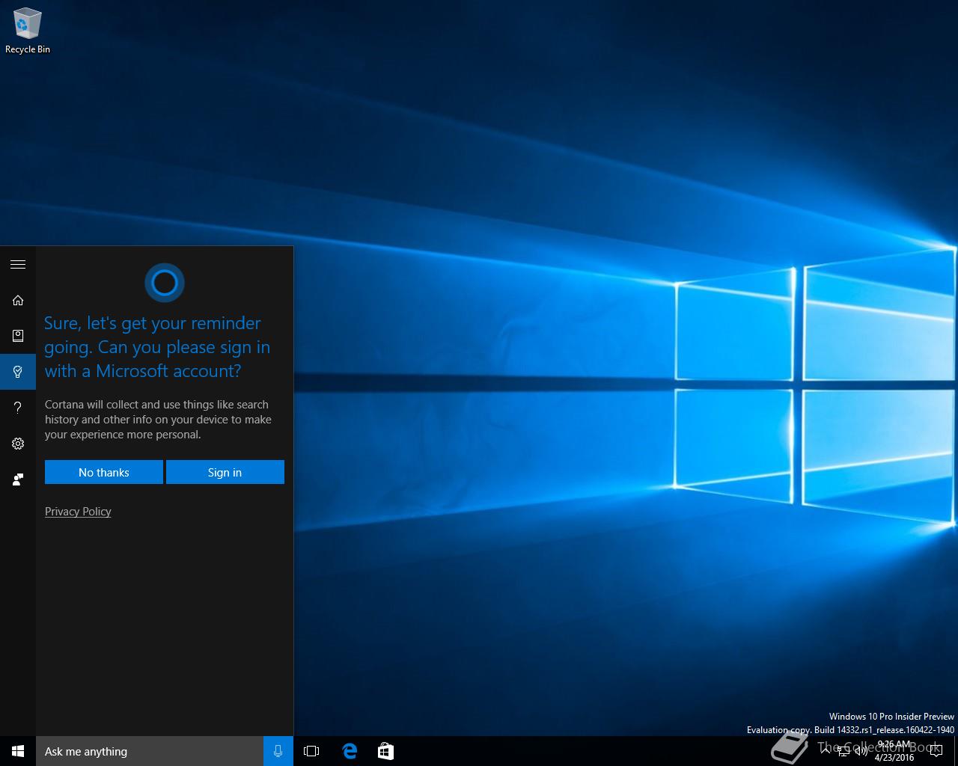This screenshot has height=766, width=958.
Task: Click the Ask me anything search box
Action: point(150,751)
